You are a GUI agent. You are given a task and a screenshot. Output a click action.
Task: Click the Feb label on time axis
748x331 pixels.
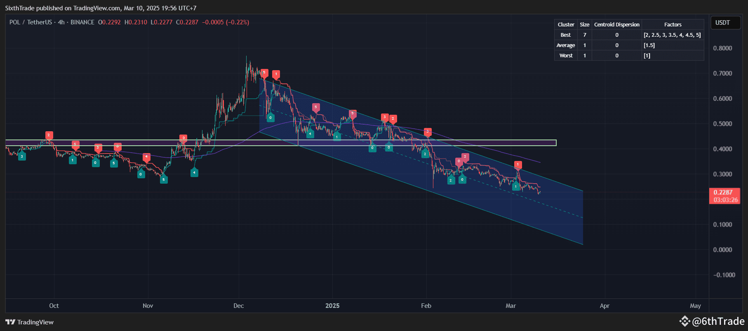click(426, 306)
